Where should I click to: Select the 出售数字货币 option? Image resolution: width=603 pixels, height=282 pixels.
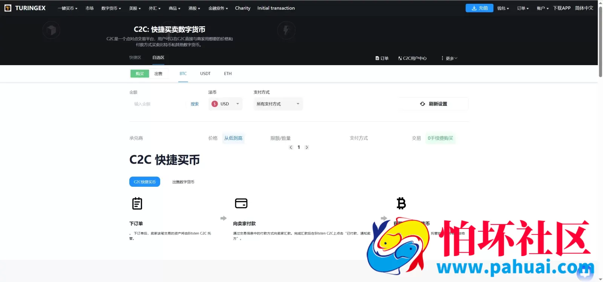coord(184,182)
